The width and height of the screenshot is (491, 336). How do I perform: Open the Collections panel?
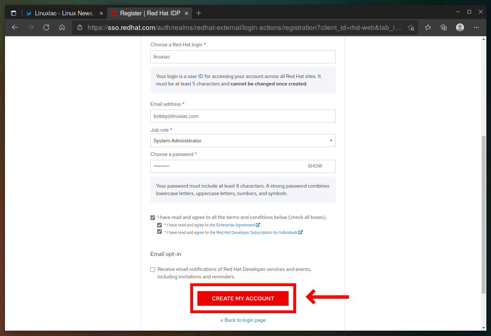click(444, 27)
